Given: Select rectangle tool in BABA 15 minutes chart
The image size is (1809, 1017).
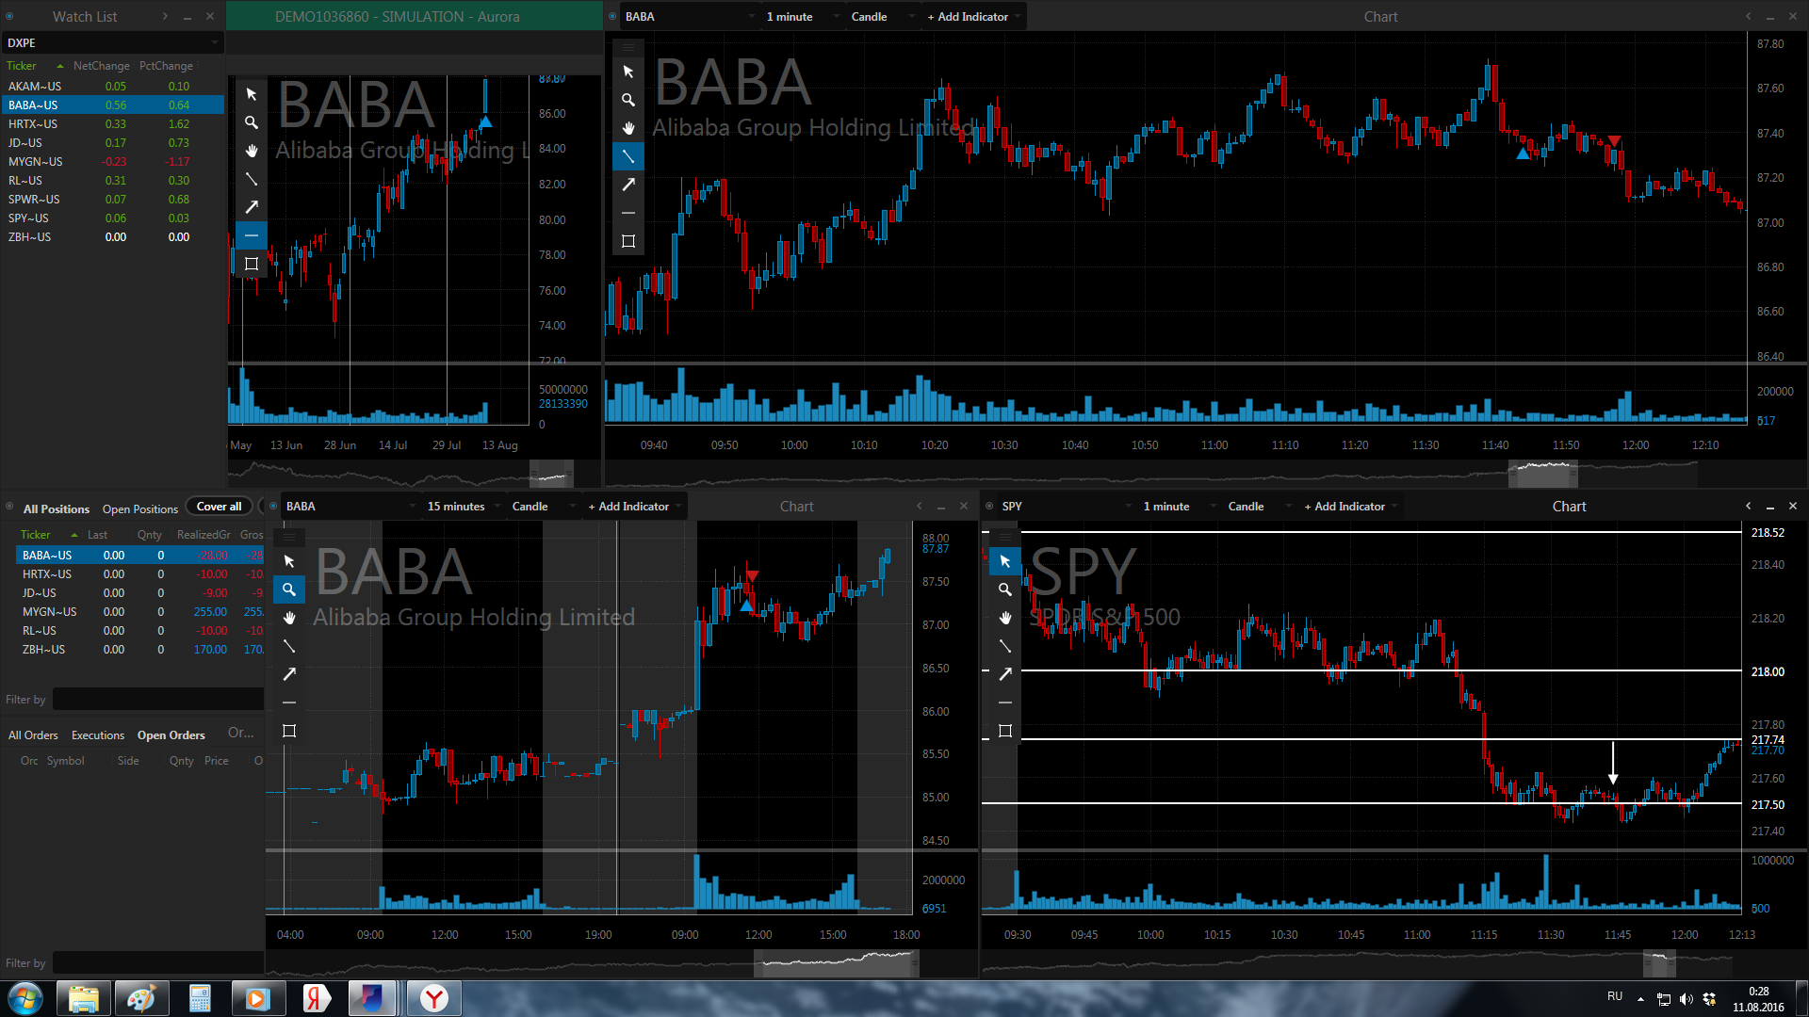Looking at the screenshot, I should [x=289, y=731].
